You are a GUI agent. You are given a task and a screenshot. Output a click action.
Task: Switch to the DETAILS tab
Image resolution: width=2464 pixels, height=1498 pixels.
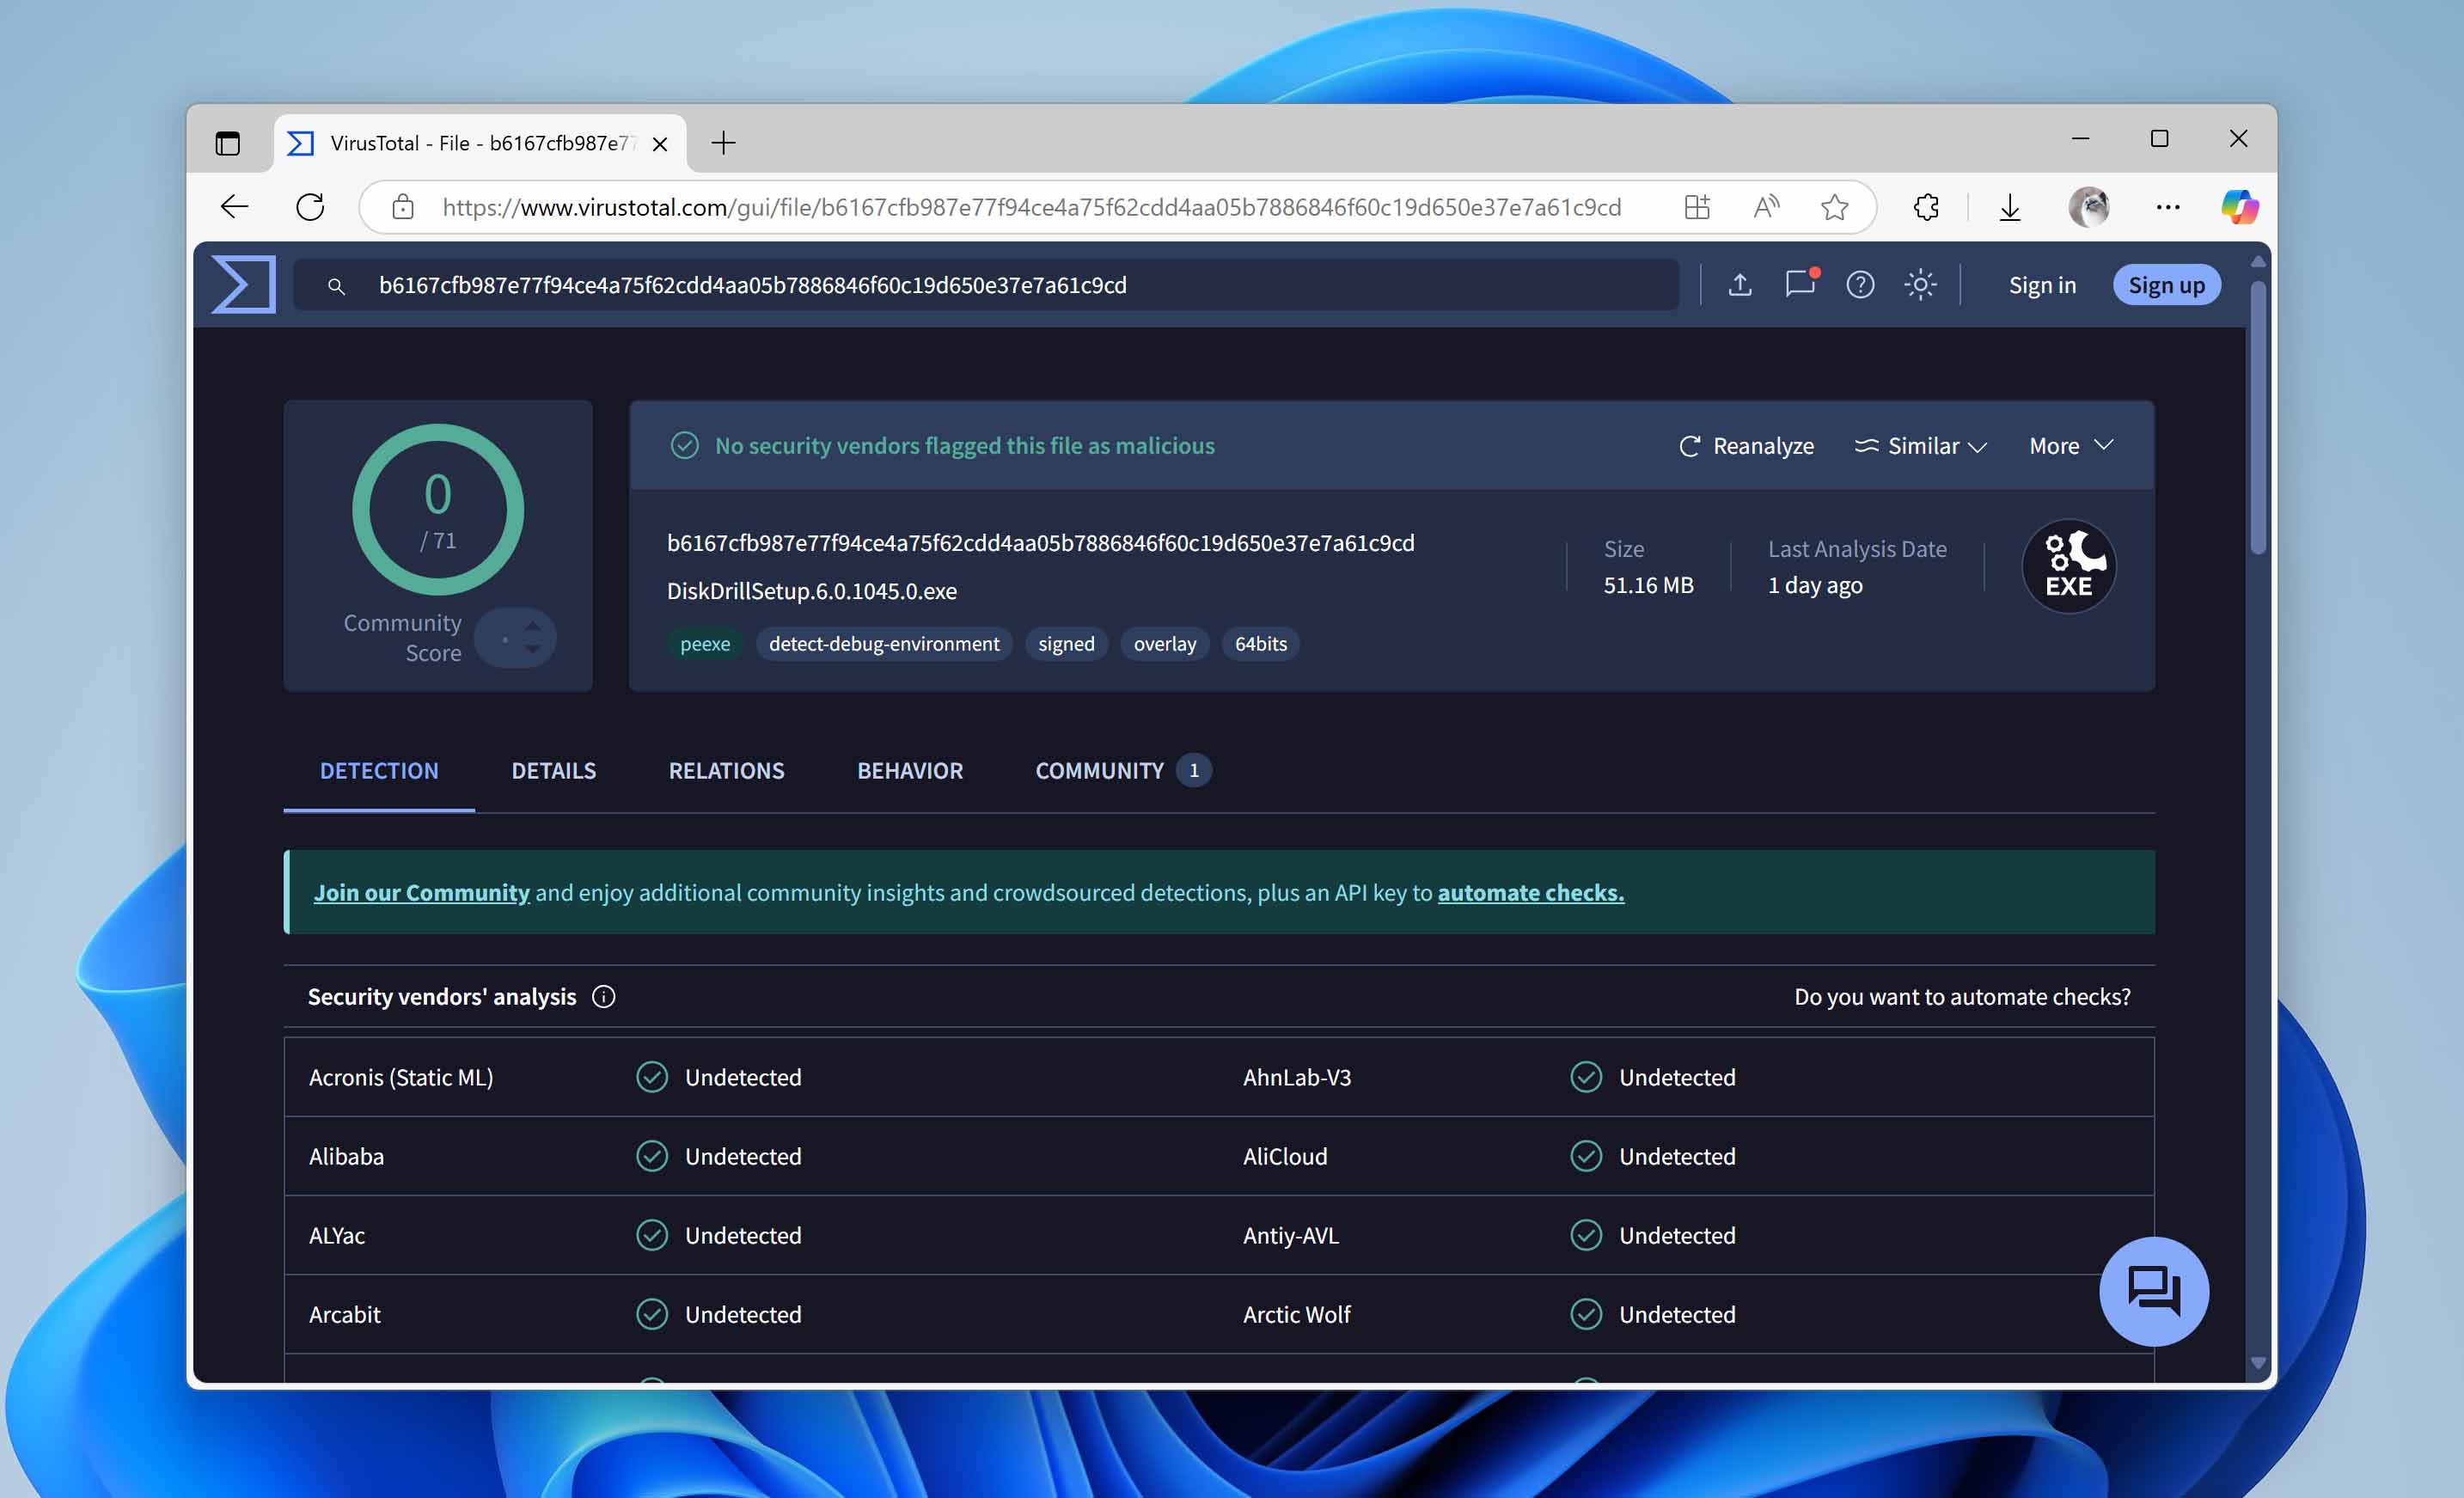click(553, 771)
